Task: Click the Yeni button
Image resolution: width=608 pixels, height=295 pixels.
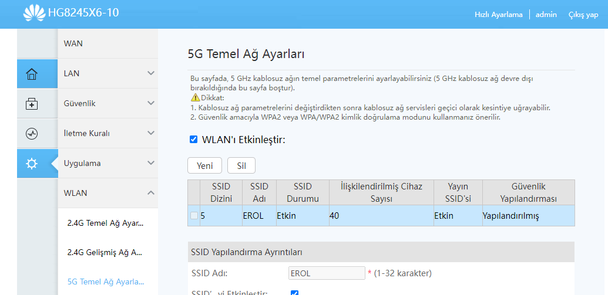Action: [x=205, y=165]
